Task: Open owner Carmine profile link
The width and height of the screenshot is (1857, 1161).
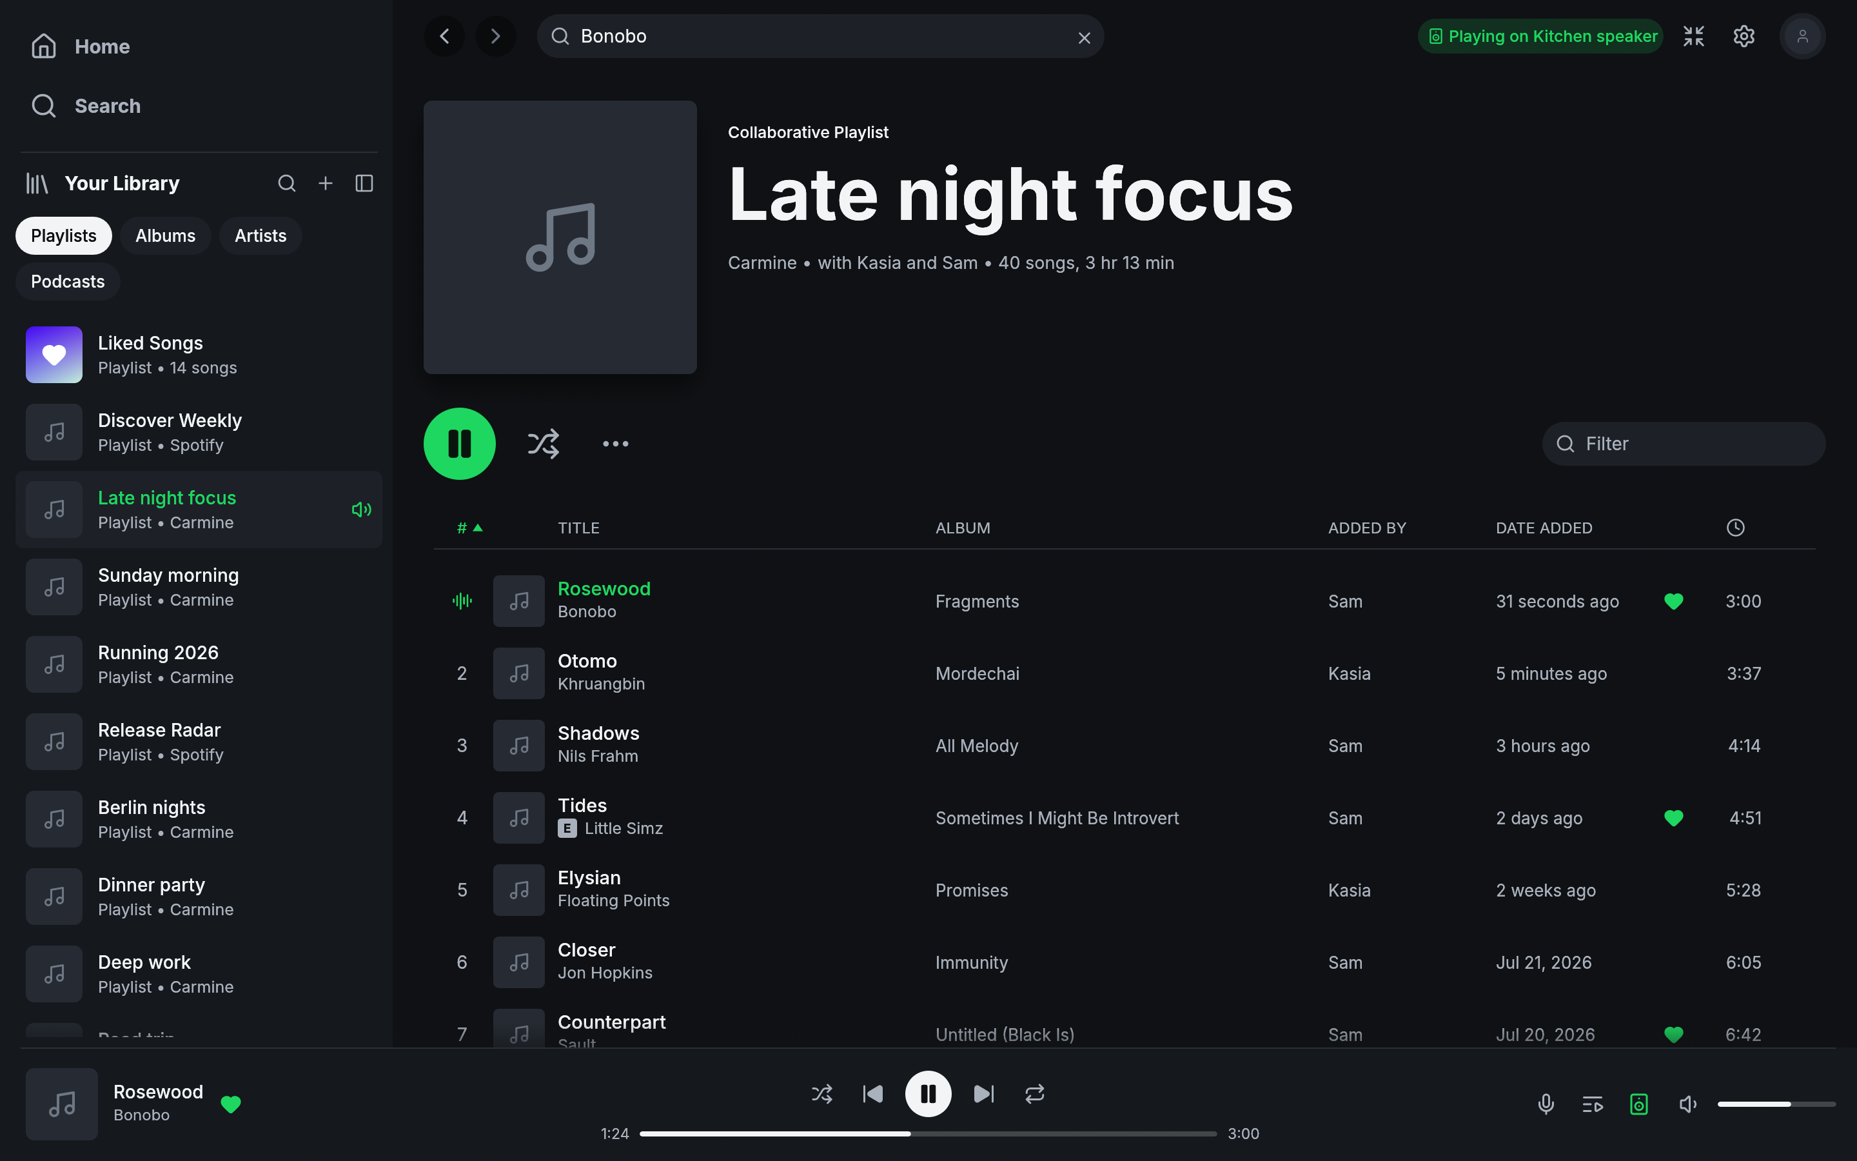Action: [762, 263]
